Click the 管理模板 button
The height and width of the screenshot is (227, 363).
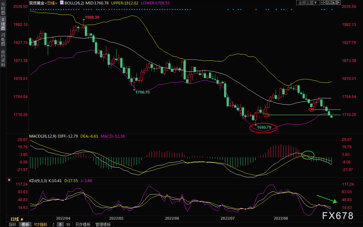(x=103, y=224)
